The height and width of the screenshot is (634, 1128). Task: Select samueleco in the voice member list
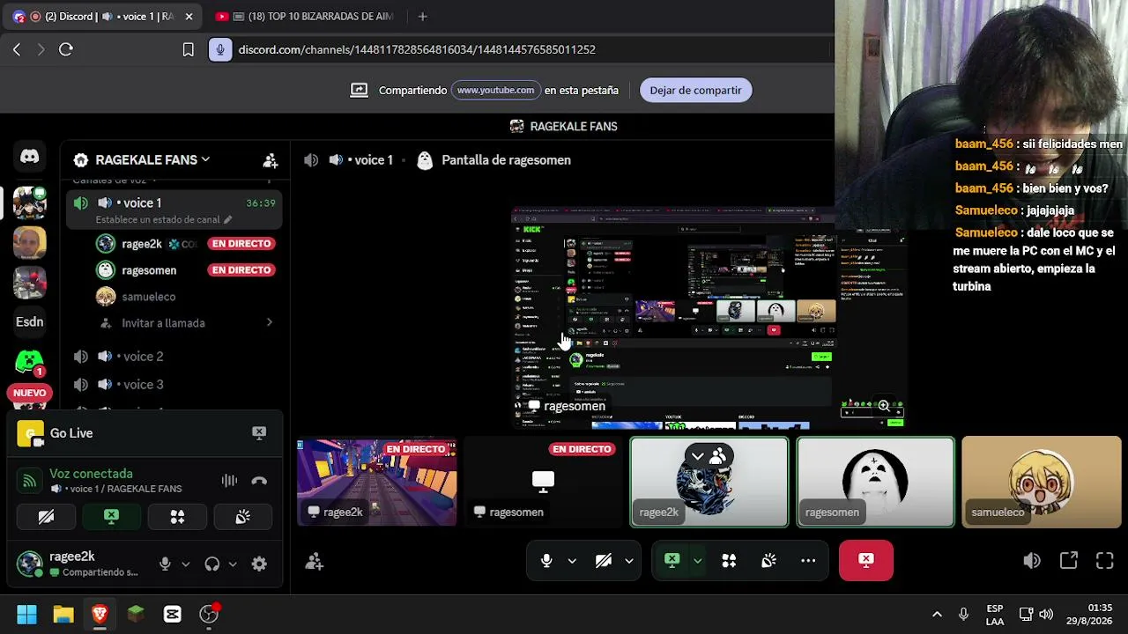click(x=185, y=297)
